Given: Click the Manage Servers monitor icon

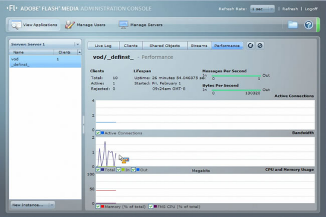Looking at the screenshot, I should (123, 25).
